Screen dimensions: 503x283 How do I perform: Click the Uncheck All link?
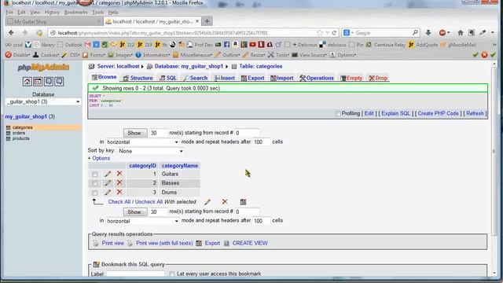(x=149, y=202)
